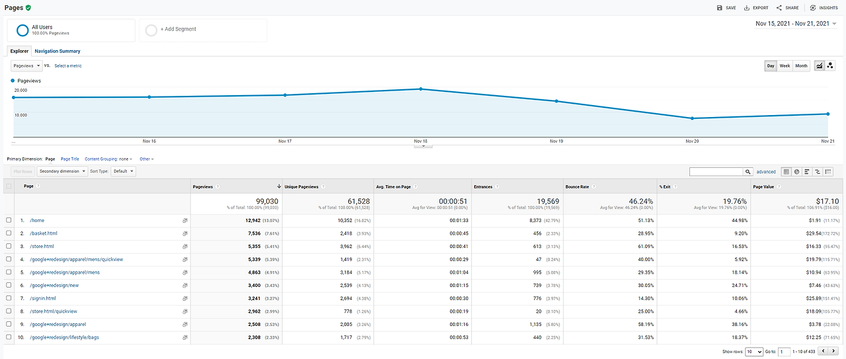Screen dimensions: 846x359
Task: Open the INSIGHTS panel icon
Action: 812,8
